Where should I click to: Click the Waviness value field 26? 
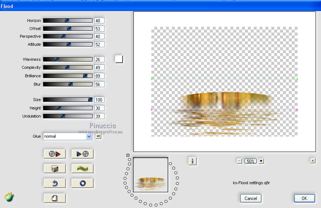[99, 59]
